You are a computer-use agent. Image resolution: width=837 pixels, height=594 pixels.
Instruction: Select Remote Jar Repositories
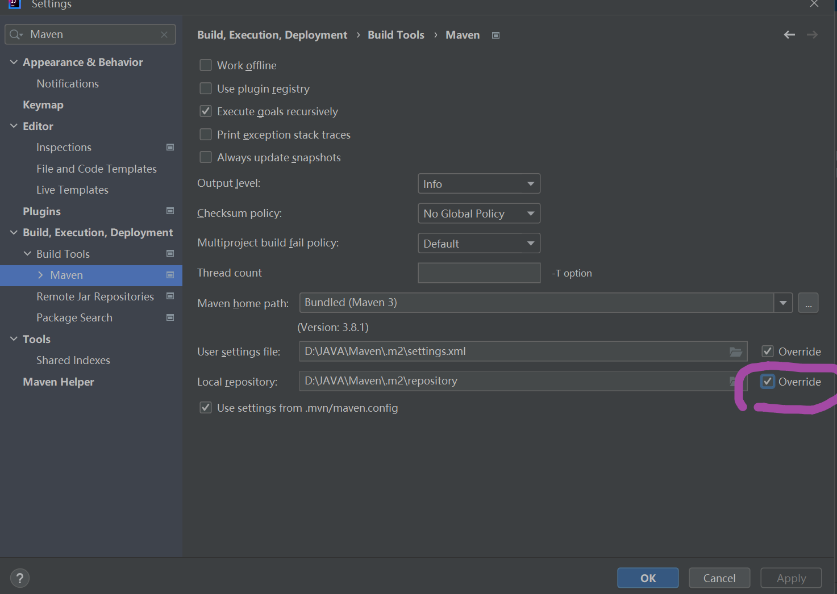[x=95, y=296]
